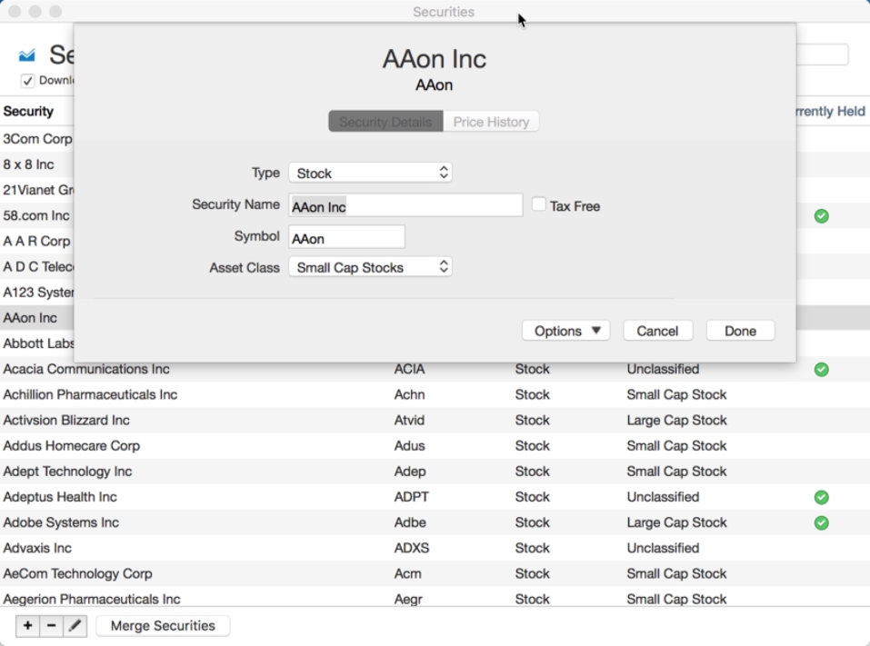Click the plus add security icon

click(27, 626)
